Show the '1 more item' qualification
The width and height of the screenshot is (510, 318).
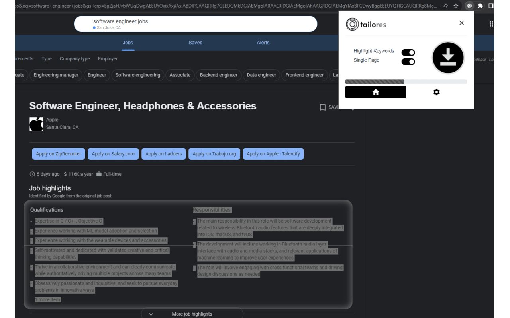tap(48, 299)
